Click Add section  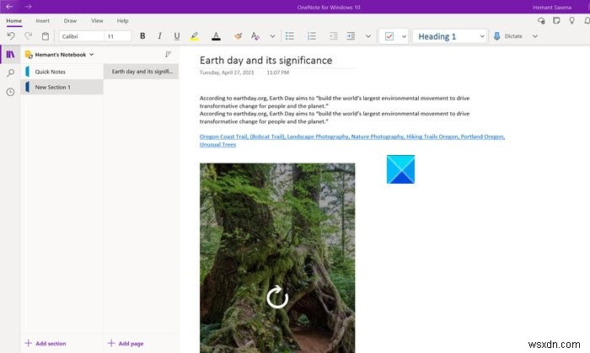(x=46, y=343)
